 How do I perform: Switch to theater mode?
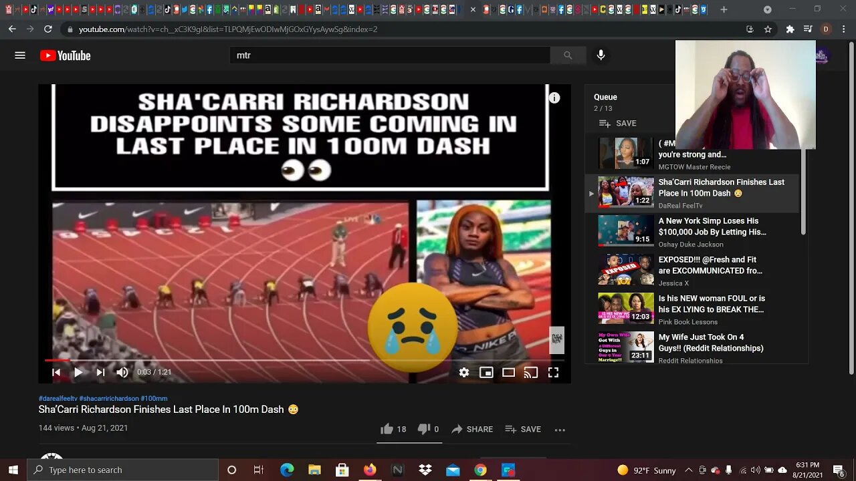(x=508, y=373)
